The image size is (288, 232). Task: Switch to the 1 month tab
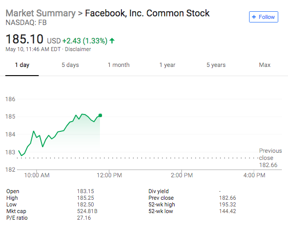click(118, 65)
